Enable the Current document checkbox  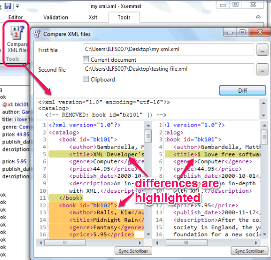point(86,59)
